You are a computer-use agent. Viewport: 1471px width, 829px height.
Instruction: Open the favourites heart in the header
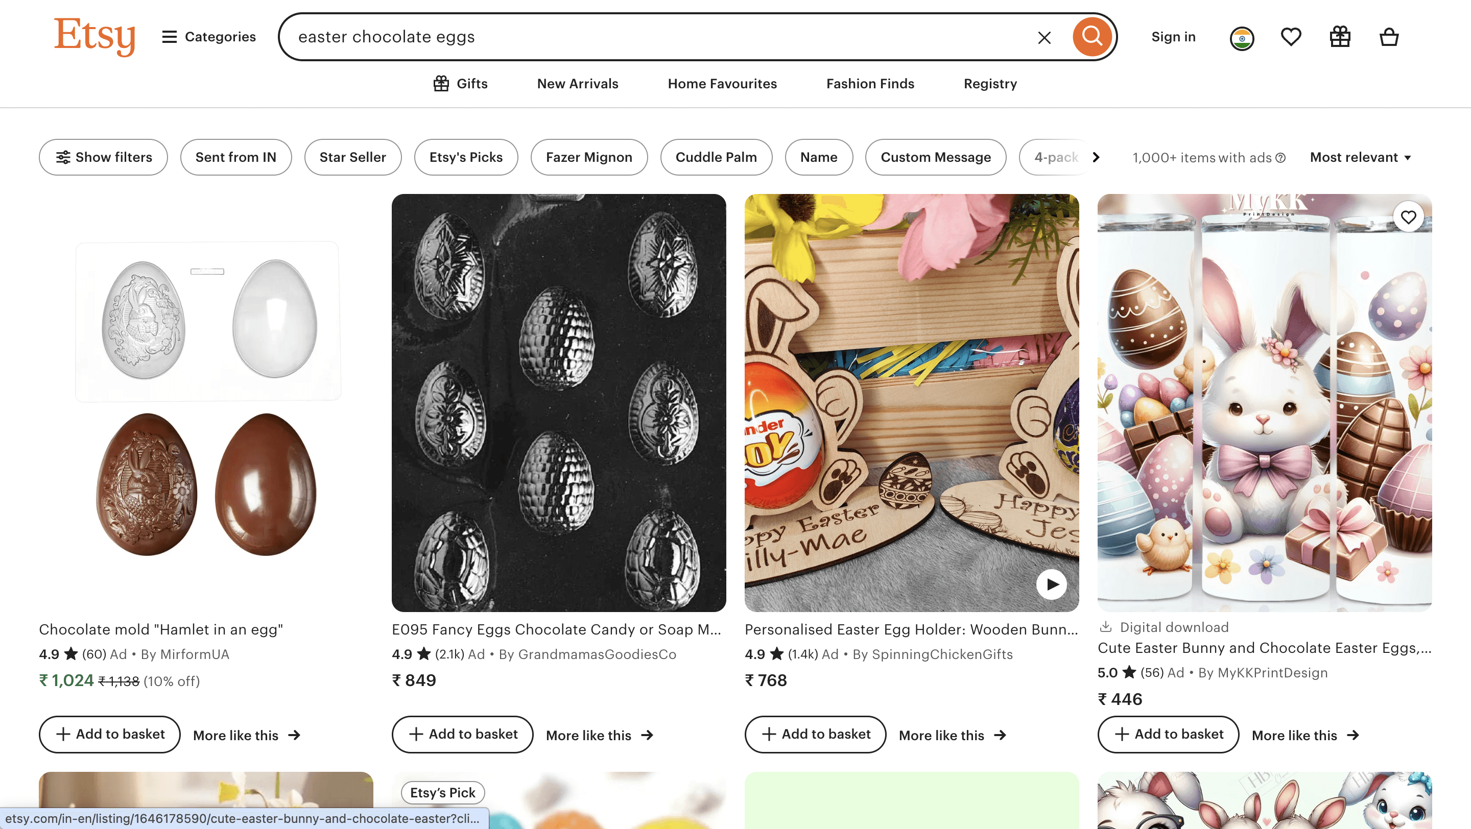click(1291, 37)
